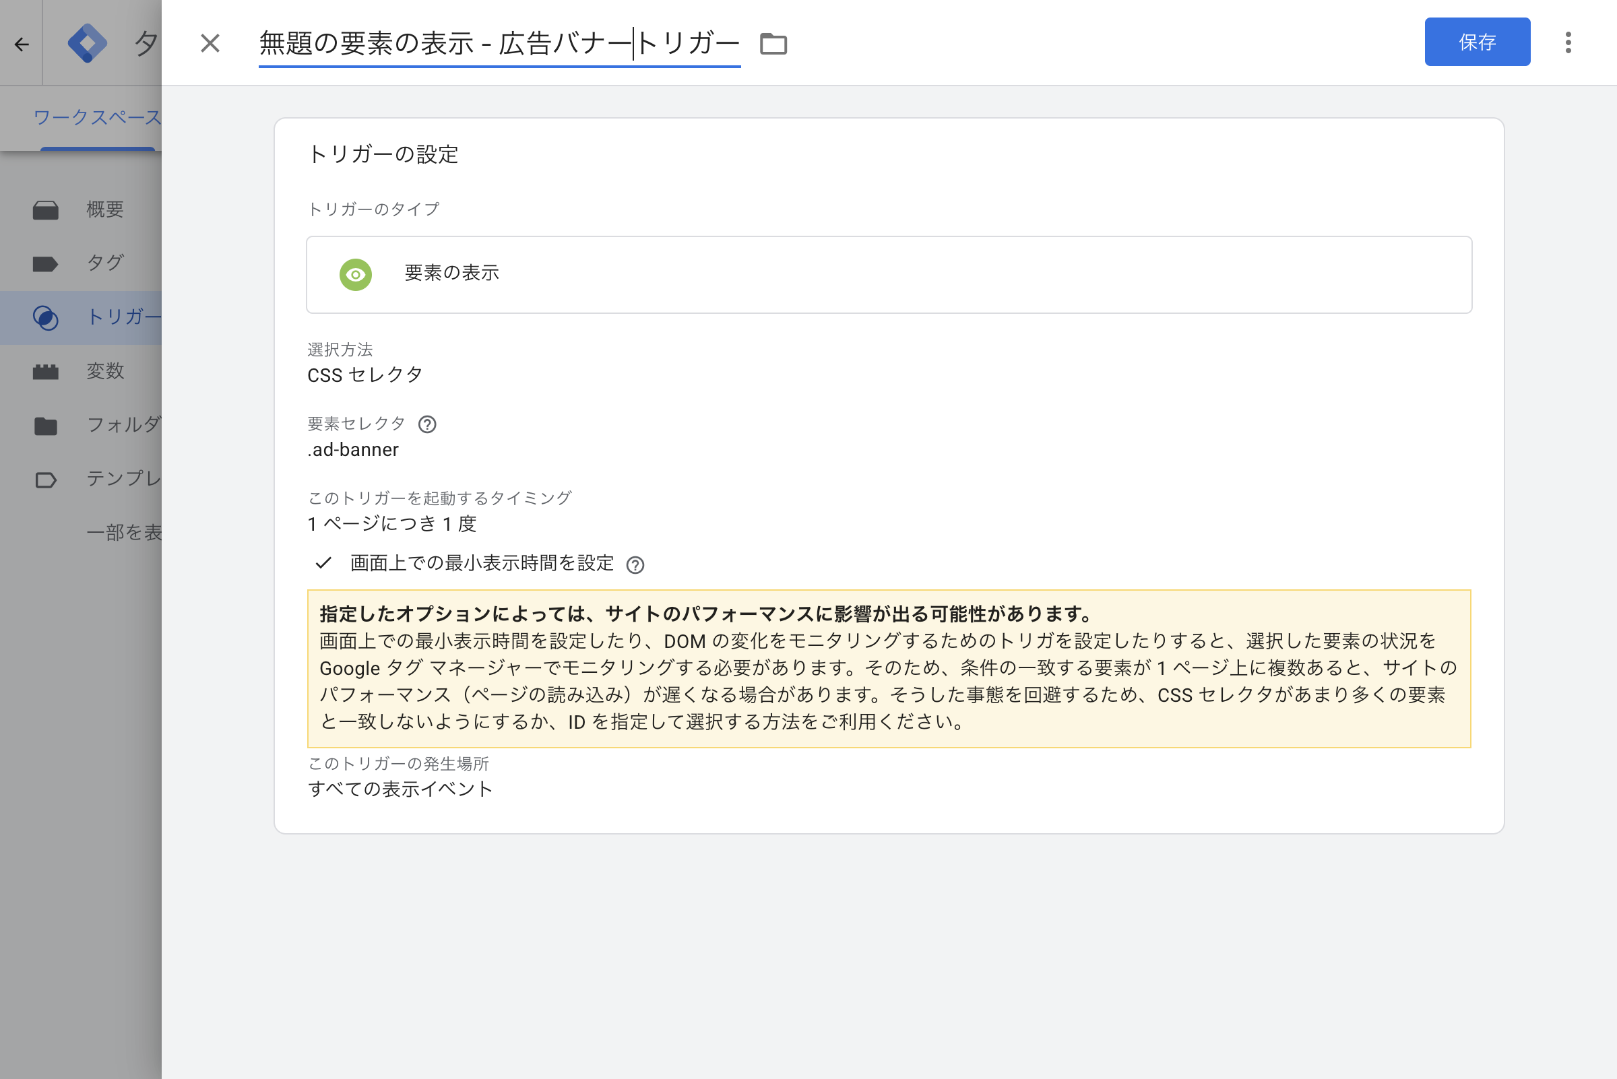1617x1079 pixels.
Task: Click the green 要素の表示 eye icon
Action: click(355, 275)
